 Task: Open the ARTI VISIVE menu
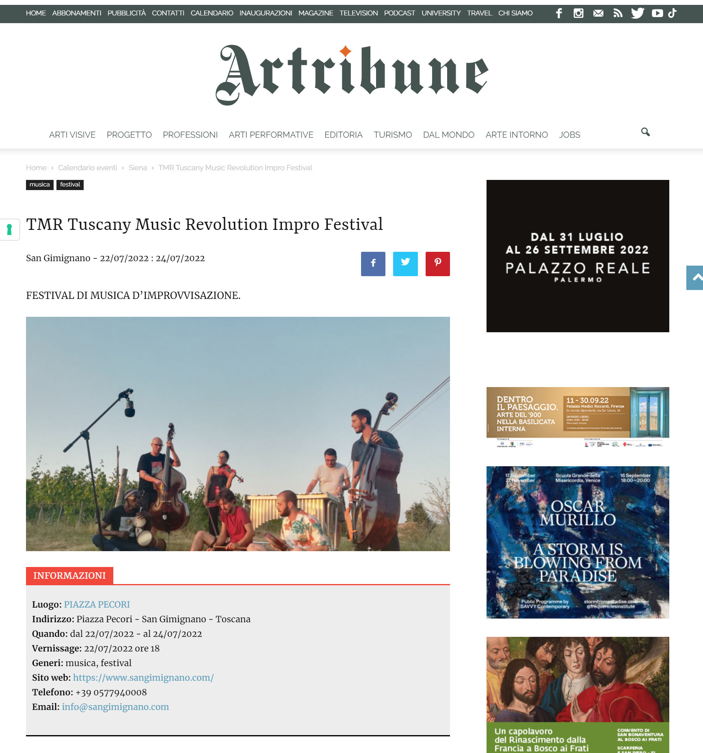pyautogui.click(x=72, y=135)
